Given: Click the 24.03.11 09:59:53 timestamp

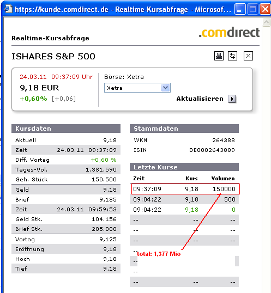Looking at the screenshot, I should (87, 209).
